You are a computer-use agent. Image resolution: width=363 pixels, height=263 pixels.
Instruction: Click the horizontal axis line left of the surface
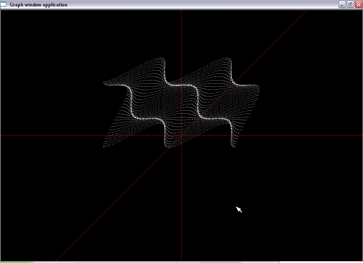coord(53,135)
